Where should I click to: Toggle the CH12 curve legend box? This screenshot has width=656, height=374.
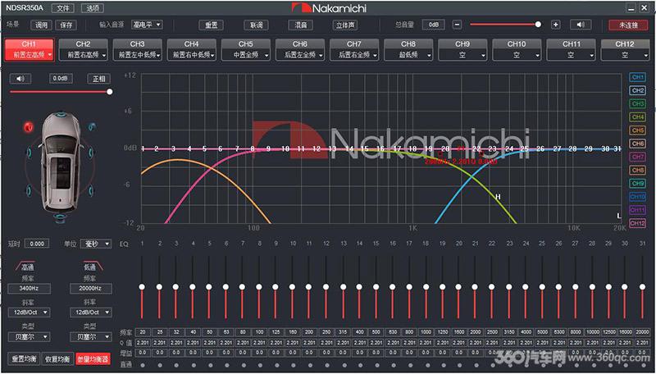click(x=638, y=223)
